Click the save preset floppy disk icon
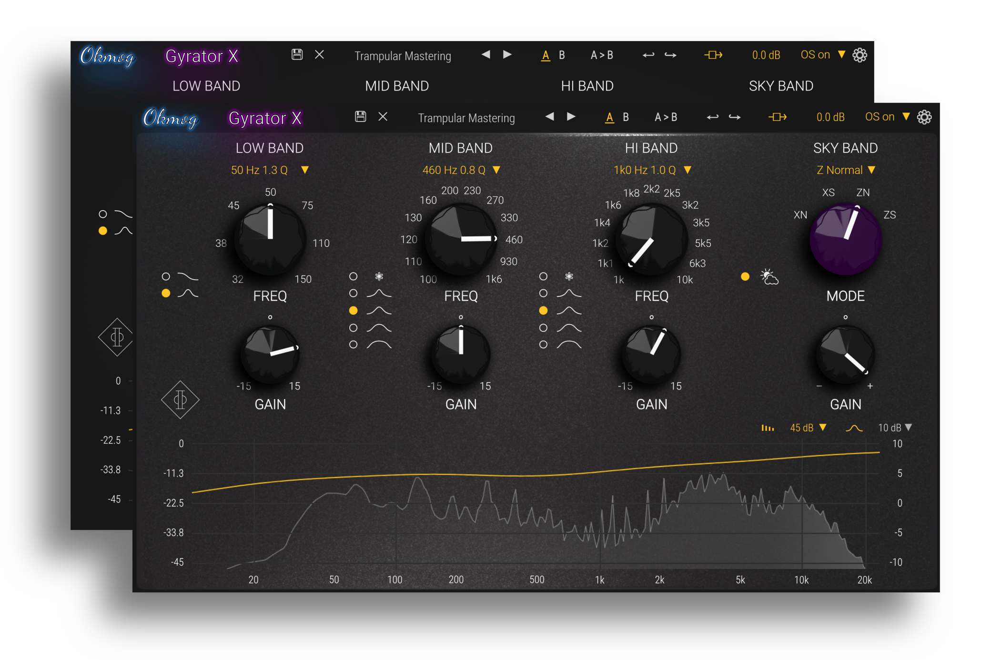This screenshot has width=981, height=660. (x=360, y=117)
